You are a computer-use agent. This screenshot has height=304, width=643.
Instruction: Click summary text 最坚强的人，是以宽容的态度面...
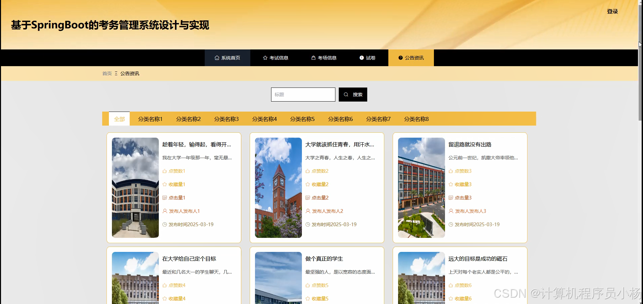pos(340,272)
